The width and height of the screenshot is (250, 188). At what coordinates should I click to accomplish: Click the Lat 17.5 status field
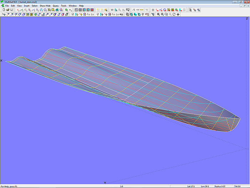193,186
